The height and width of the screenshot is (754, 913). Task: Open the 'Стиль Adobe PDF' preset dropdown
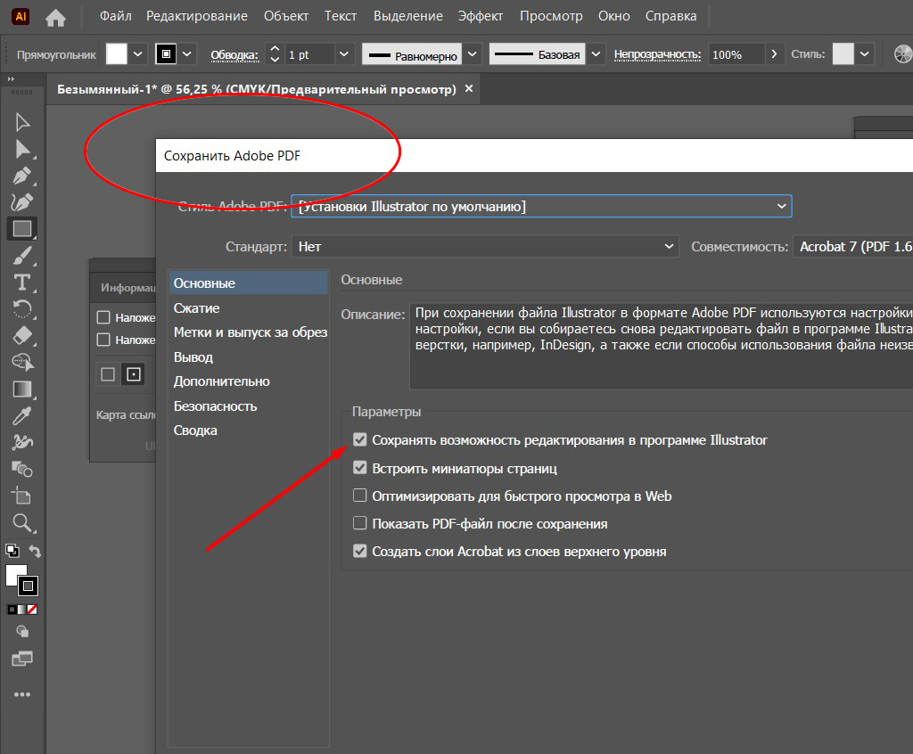coord(541,207)
